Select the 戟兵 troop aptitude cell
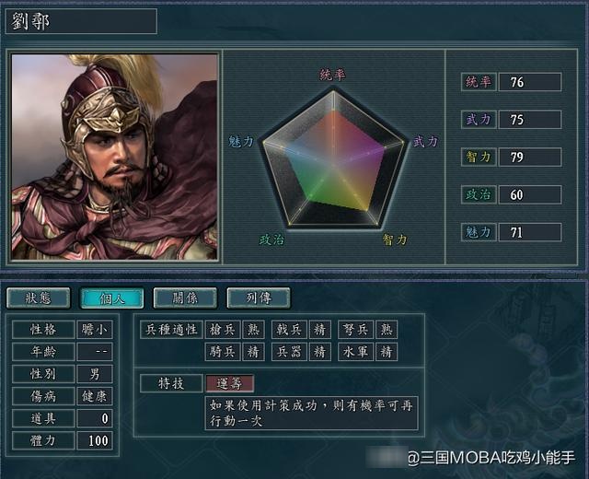The image size is (589, 479). pos(289,330)
